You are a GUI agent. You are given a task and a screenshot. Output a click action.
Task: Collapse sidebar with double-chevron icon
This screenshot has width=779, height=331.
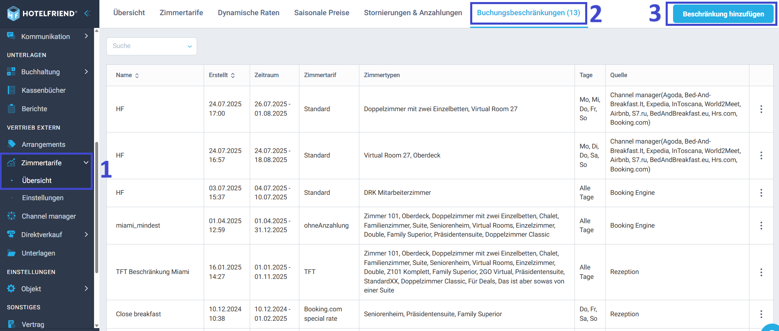click(x=87, y=13)
